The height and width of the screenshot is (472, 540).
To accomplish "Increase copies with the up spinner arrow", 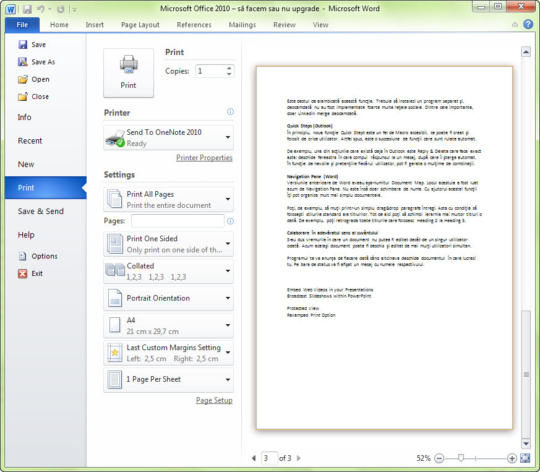I will pyautogui.click(x=229, y=68).
